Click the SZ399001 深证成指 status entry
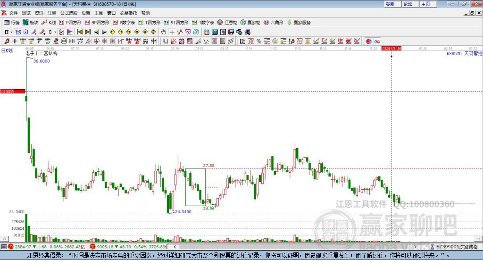The height and width of the screenshot is (260, 483). (454, 247)
